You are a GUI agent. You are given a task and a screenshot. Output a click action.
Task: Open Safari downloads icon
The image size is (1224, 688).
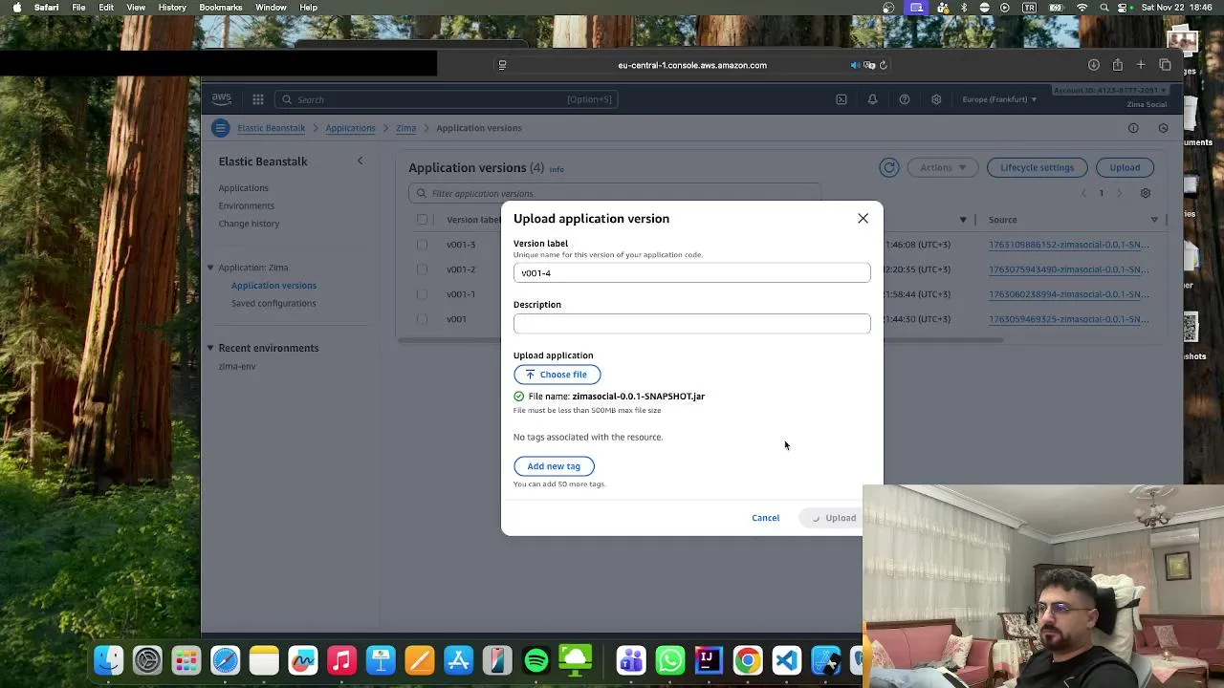[x=1094, y=65]
